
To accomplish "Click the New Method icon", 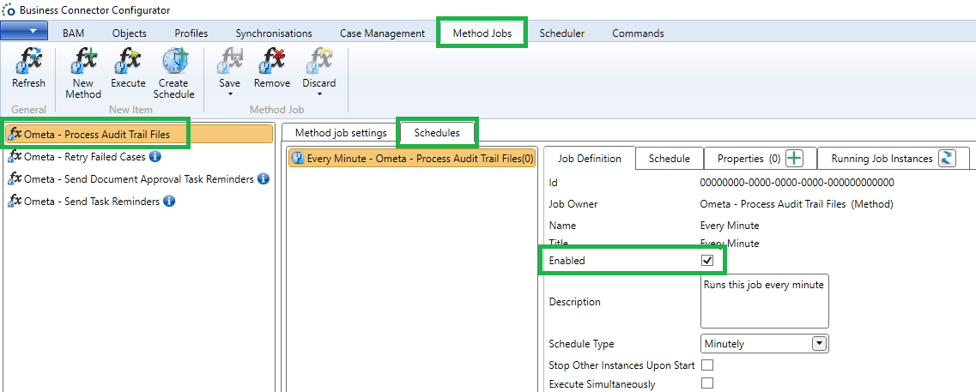I will [x=83, y=61].
